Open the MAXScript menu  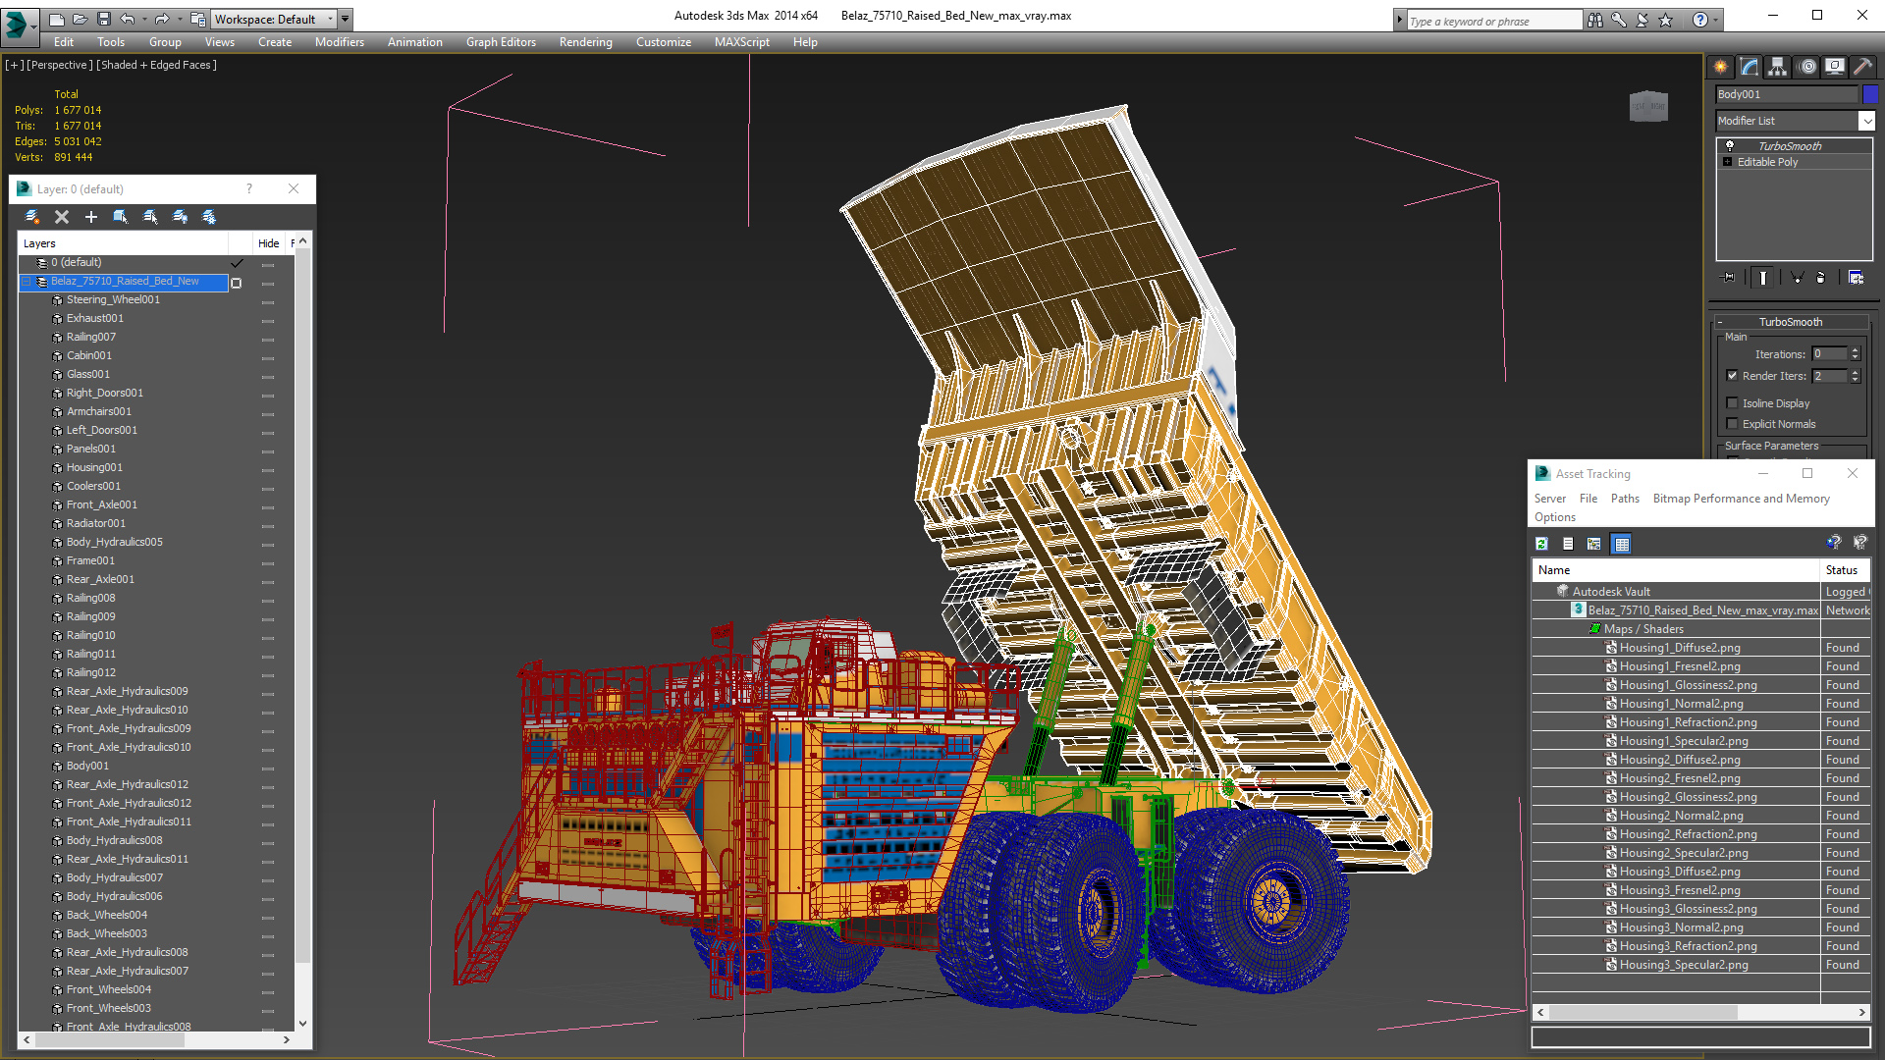point(742,42)
